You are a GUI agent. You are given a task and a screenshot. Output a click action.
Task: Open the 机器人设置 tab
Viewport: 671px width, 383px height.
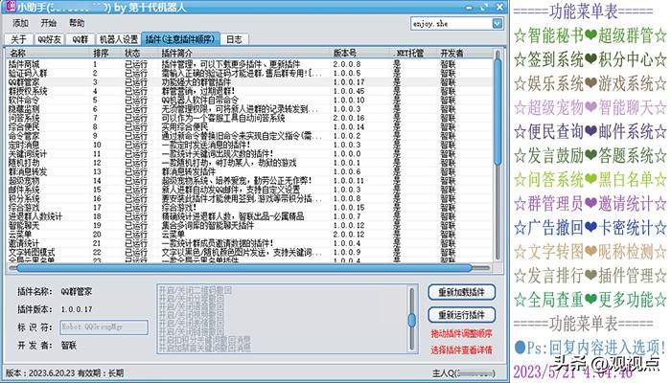[119, 39]
